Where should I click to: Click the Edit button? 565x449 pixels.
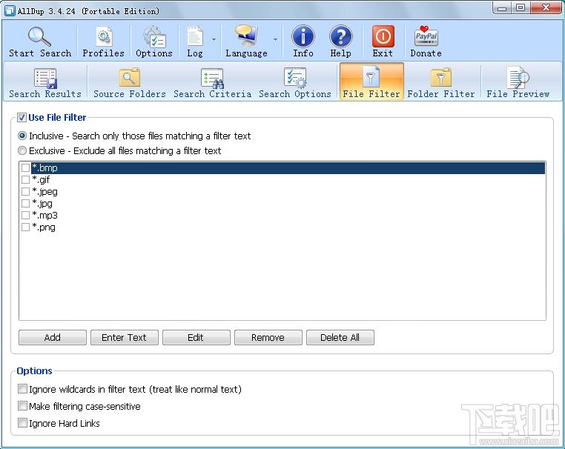pos(196,337)
